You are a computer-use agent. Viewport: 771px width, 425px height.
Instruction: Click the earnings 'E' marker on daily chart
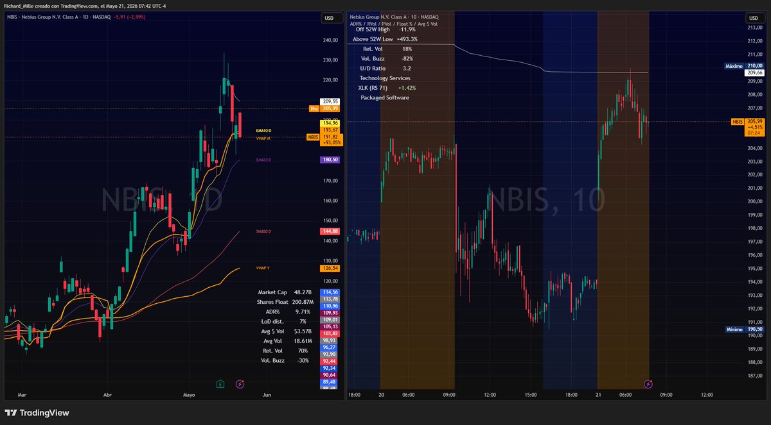tap(220, 384)
